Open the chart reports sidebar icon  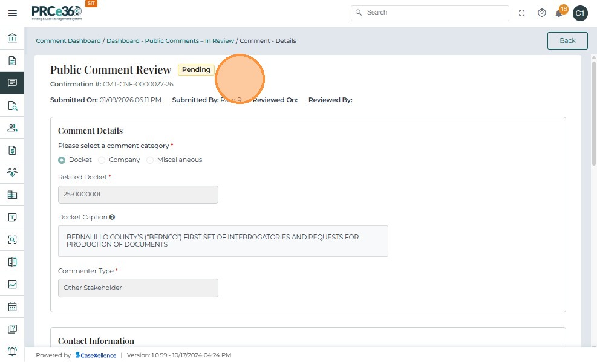coord(12,285)
